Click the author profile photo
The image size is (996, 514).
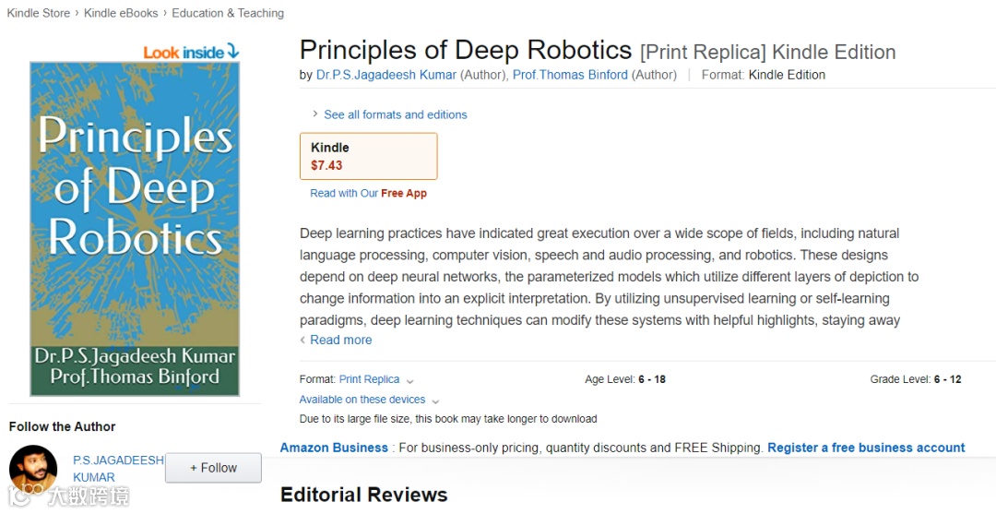(x=33, y=469)
